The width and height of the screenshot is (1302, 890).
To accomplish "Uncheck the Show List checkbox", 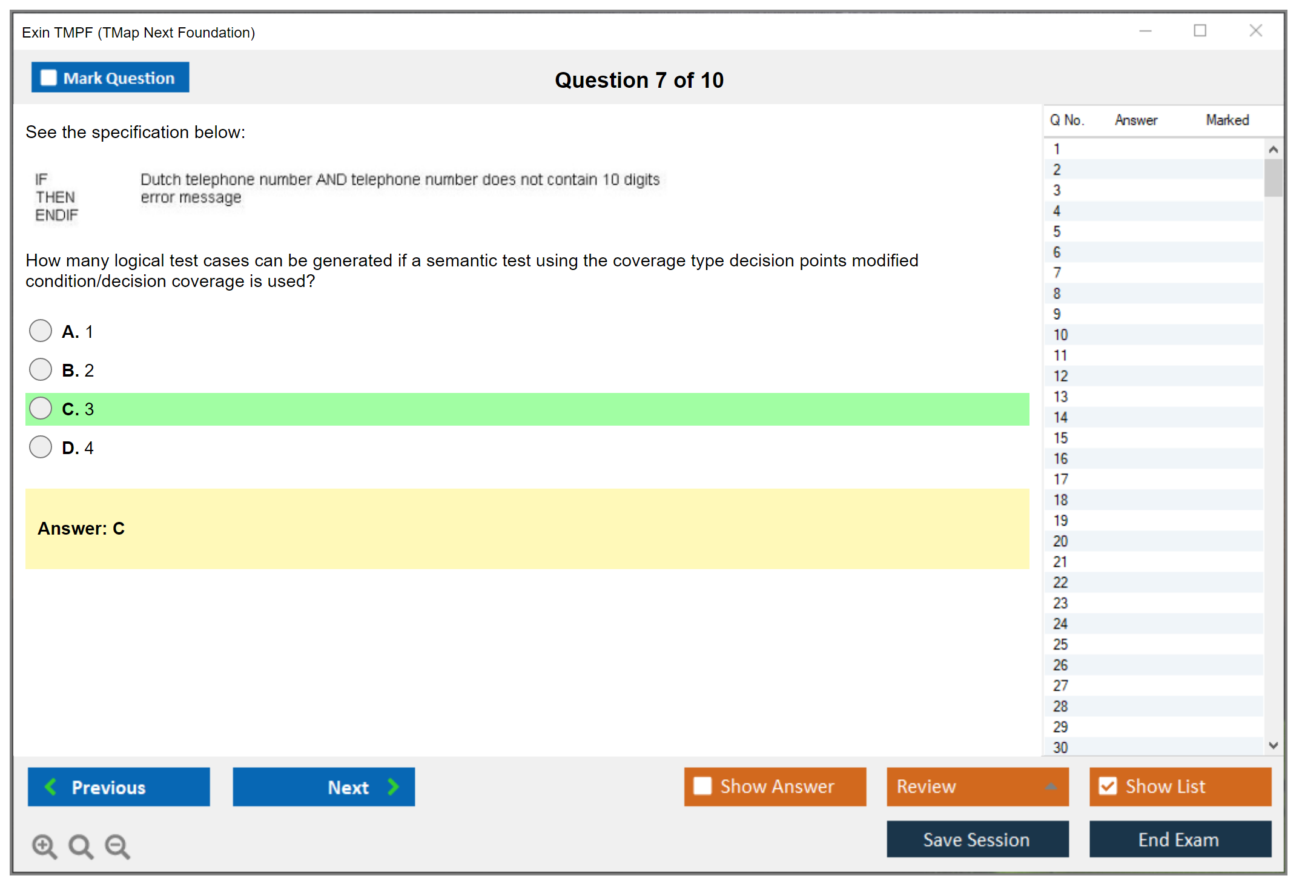I will [x=1108, y=786].
